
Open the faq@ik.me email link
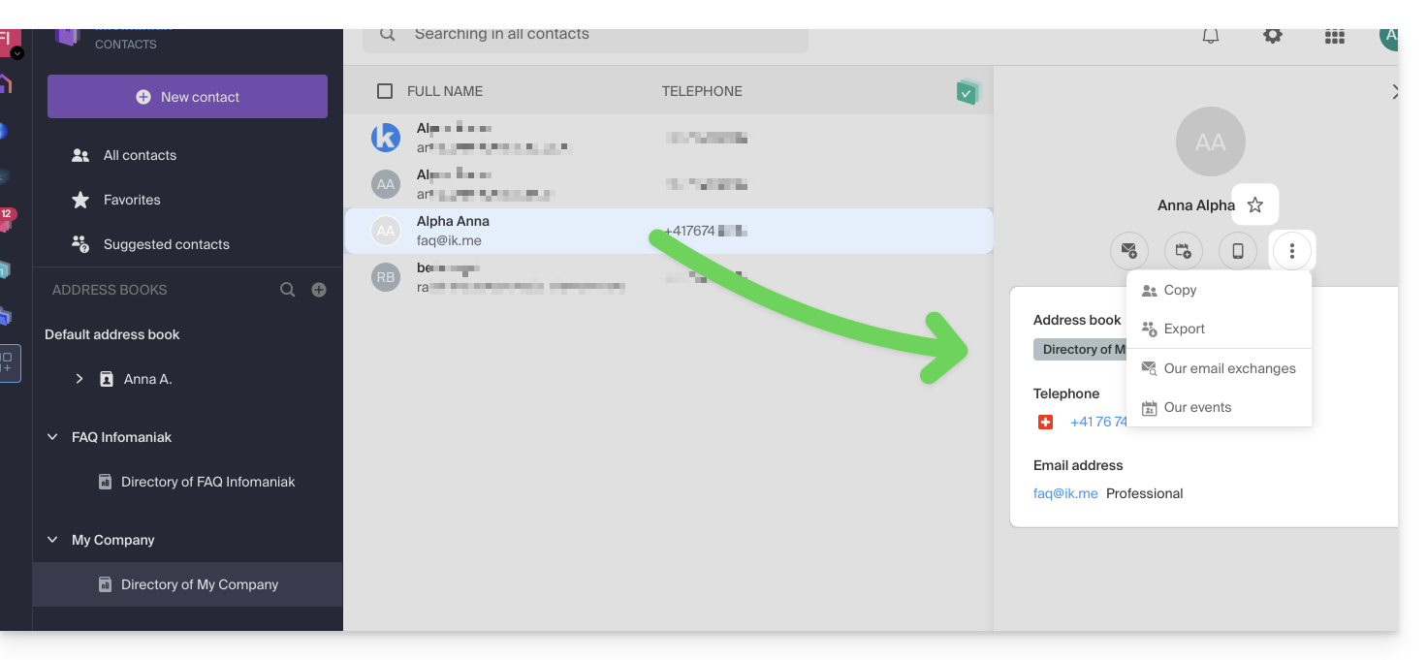pos(1065,493)
